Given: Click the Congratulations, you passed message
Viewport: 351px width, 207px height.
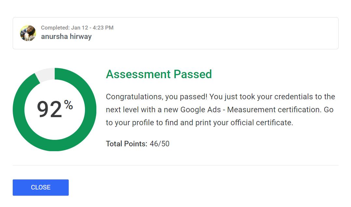Looking at the screenshot, I should click(157, 97).
